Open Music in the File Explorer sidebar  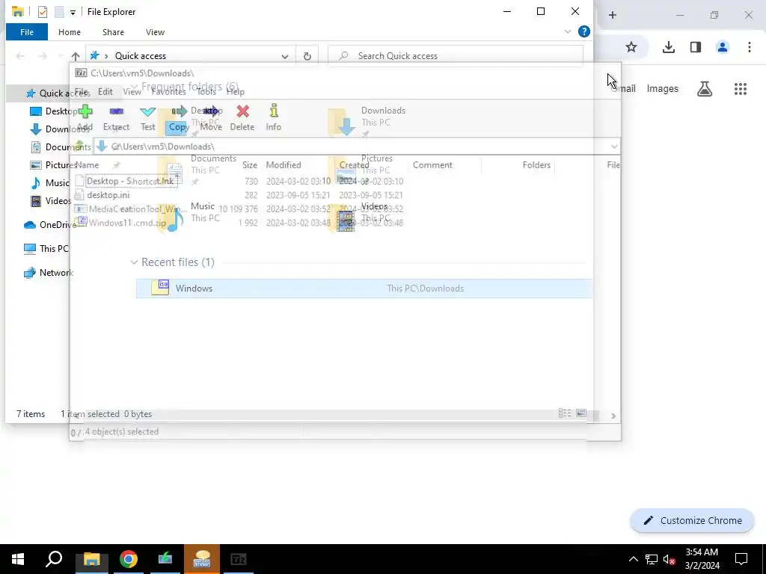(50, 183)
